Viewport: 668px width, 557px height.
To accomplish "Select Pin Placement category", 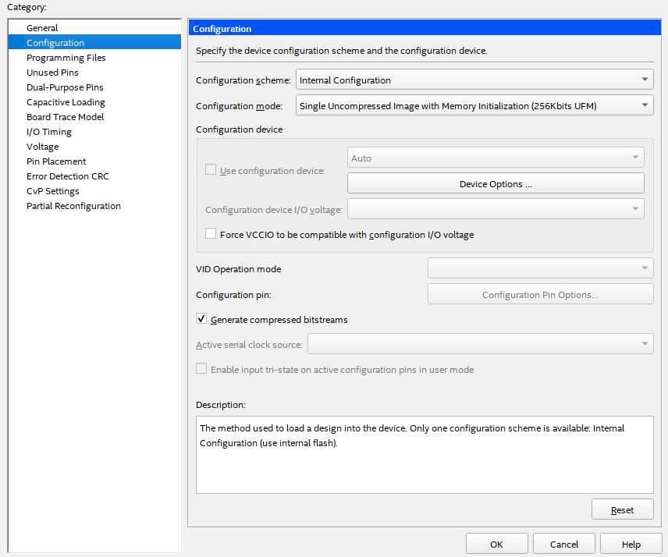I will coord(56,161).
